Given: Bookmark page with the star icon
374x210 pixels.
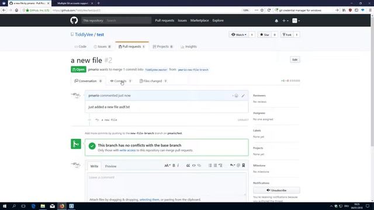Looking at the screenshot, I should coord(262,10).
